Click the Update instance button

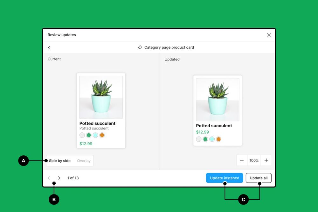coord(225,178)
